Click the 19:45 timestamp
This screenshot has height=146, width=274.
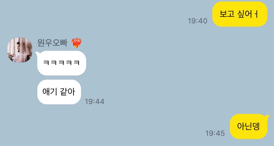click(215, 133)
